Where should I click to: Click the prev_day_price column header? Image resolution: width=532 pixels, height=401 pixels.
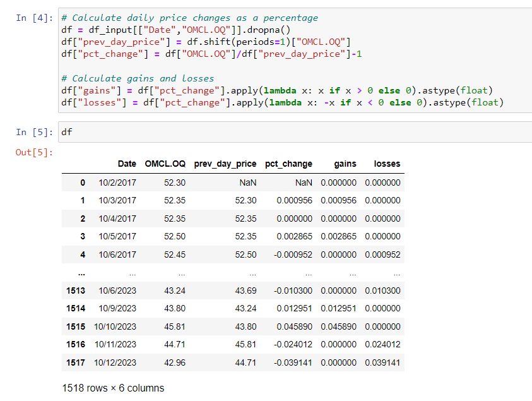(x=225, y=164)
